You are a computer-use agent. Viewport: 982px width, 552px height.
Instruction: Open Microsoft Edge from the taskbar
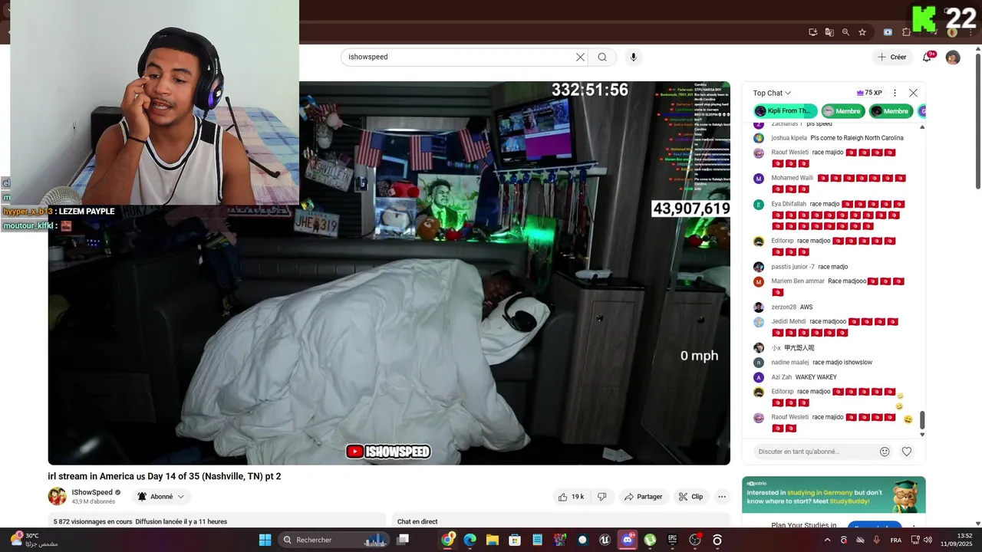coord(470,540)
